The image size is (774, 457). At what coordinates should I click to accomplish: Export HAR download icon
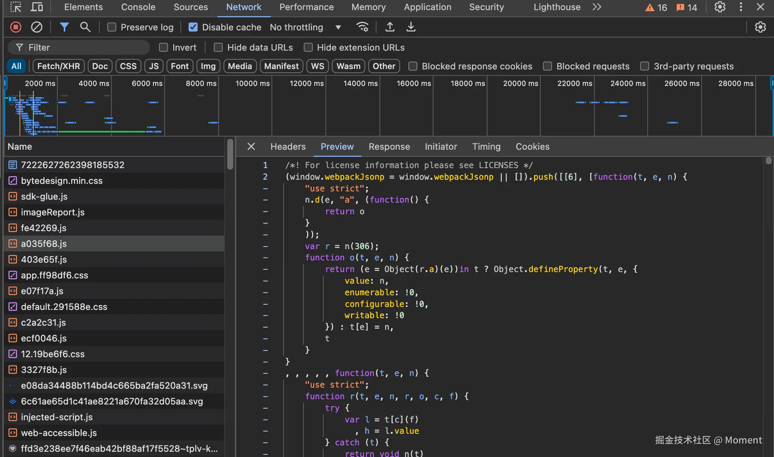(x=411, y=27)
